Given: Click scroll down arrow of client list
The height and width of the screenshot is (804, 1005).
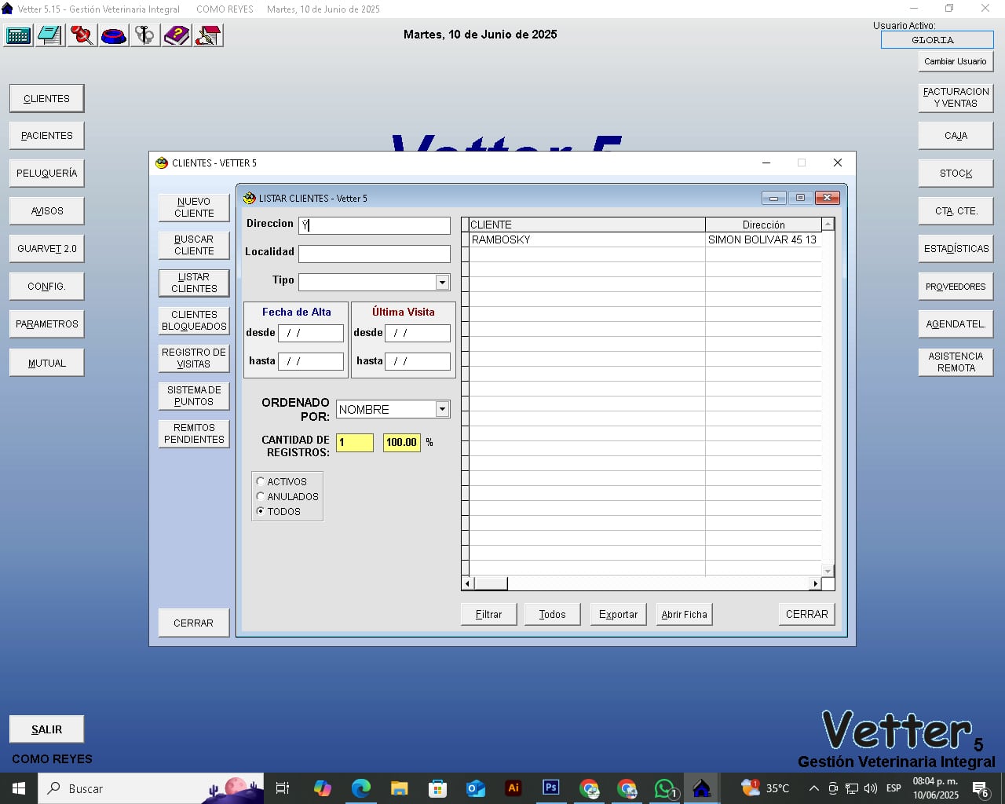Looking at the screenshot, I should 828,571.
